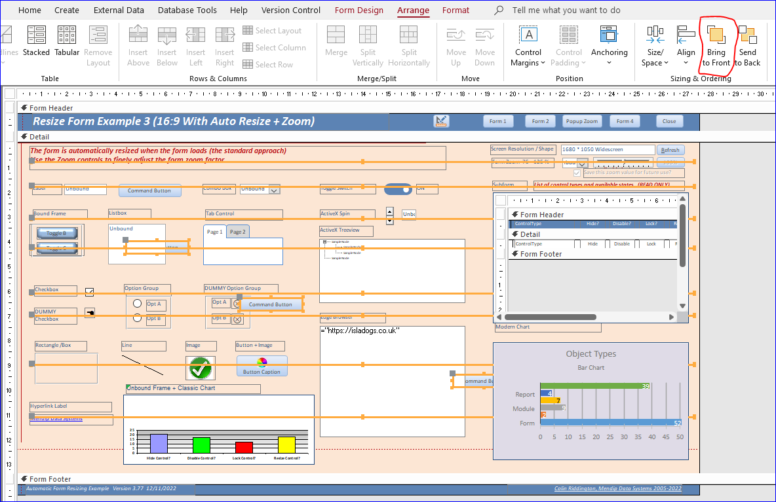The height and width of the screenshot is (502, 776).
Task: Open the Home tab
Action: click(x=29, y=10)
